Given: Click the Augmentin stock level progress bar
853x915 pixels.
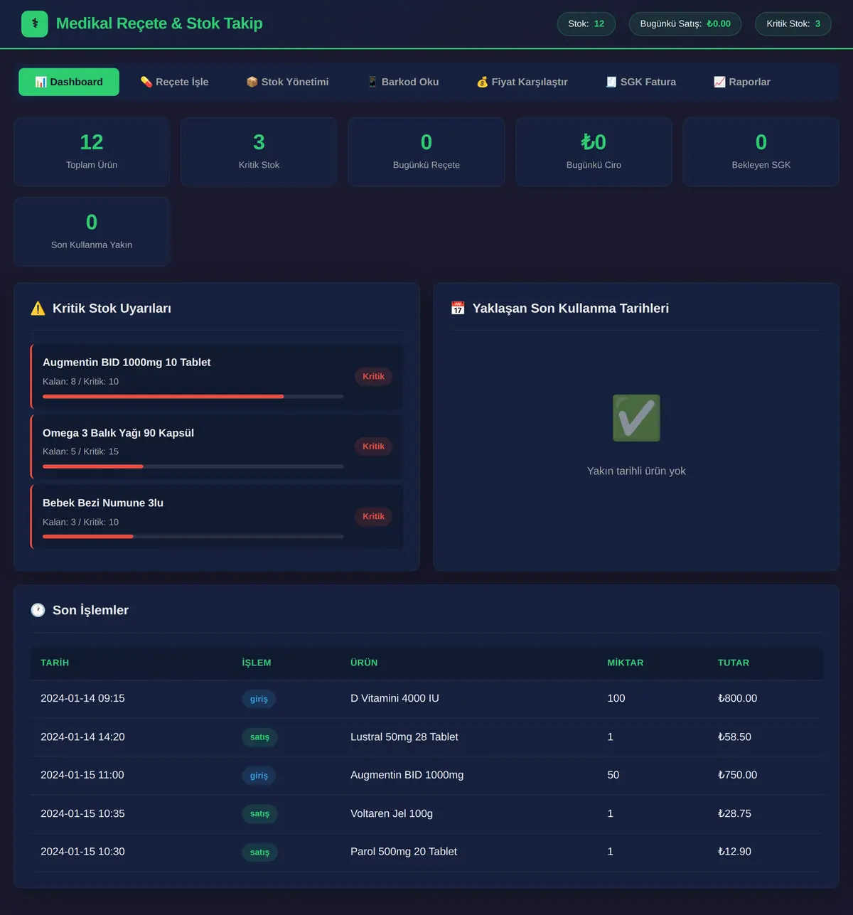Looking at the screenshot, I should (193, 397).
